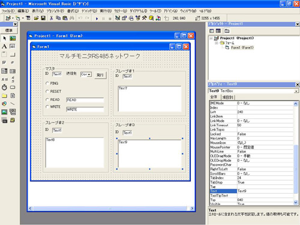Collapse the Project1 tree node
The image size is (300, 225).
pos(211,38)
